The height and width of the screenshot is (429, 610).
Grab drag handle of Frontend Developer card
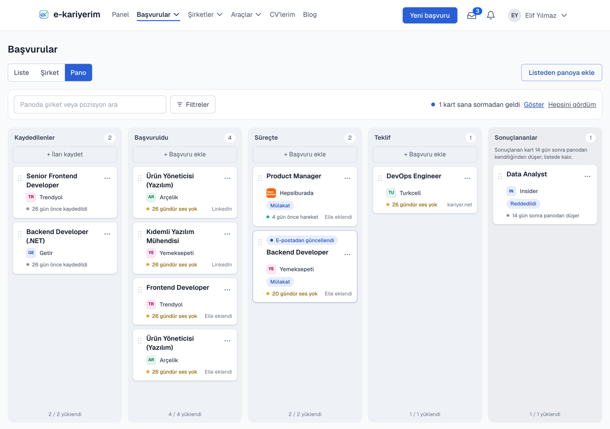point(140,290)
